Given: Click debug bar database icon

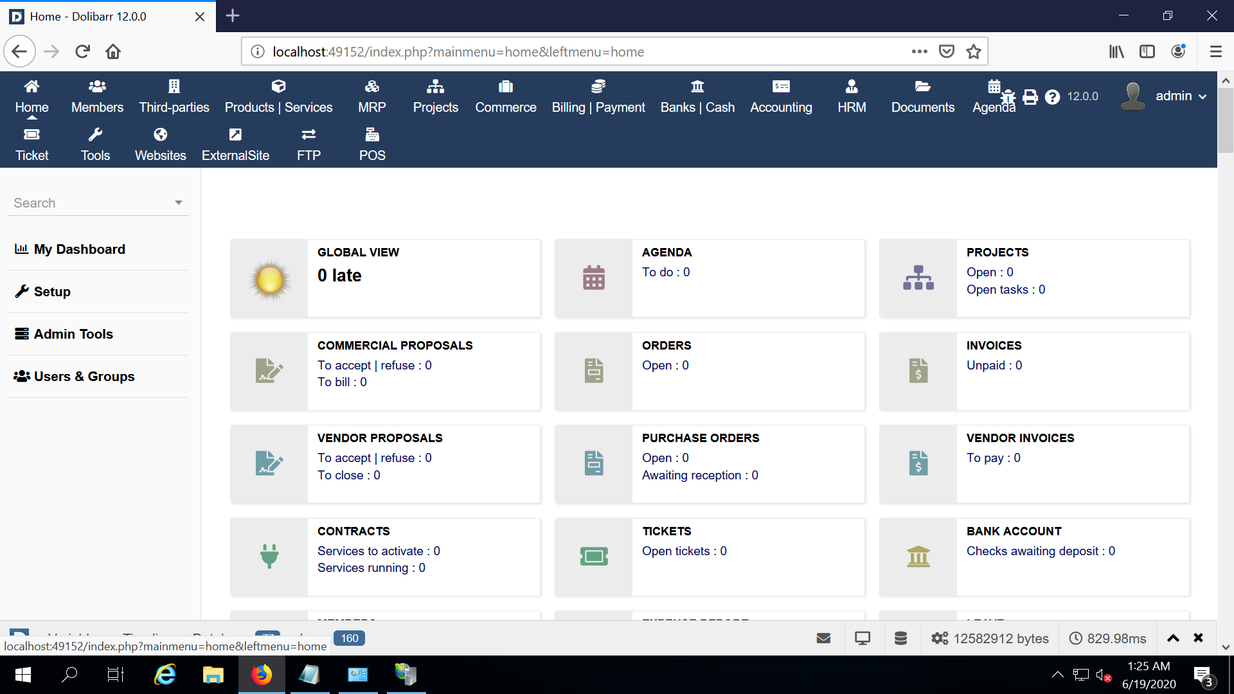Looking at the screenshot, I should (x=900, y=638).
